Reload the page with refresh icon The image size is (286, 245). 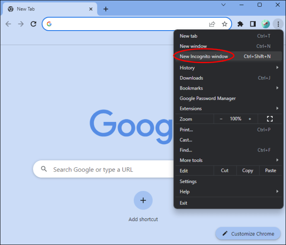click(x=34, y=24)
